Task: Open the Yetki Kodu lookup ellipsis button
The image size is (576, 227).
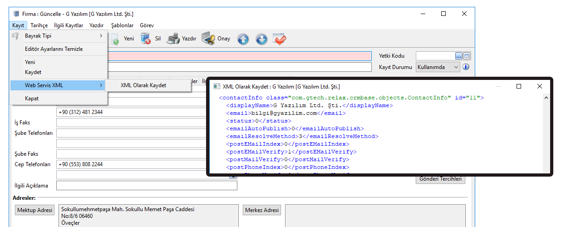Action: (x=459, y=56)
